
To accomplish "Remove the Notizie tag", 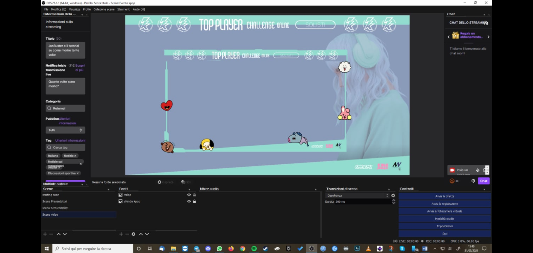I will coord(75,156).
